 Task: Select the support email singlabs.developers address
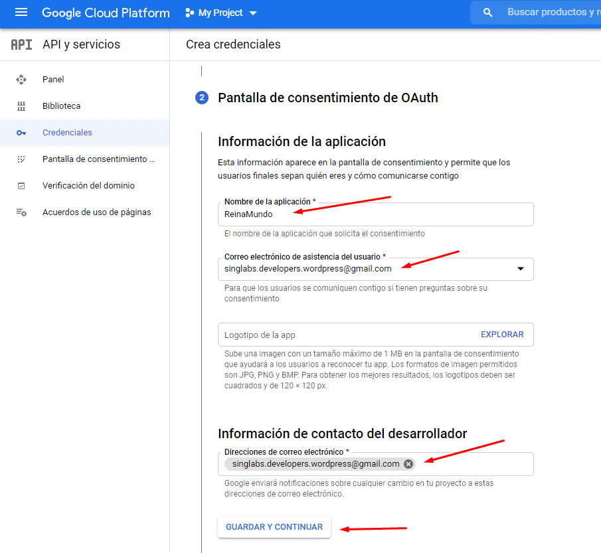coord(307,269)
